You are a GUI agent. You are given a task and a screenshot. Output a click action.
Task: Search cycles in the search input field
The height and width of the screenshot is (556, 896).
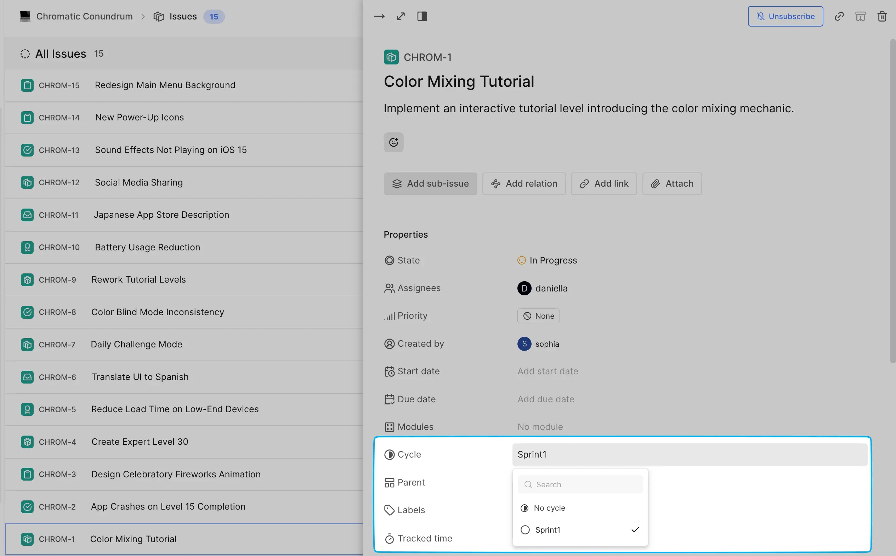(x=580, y=484)
